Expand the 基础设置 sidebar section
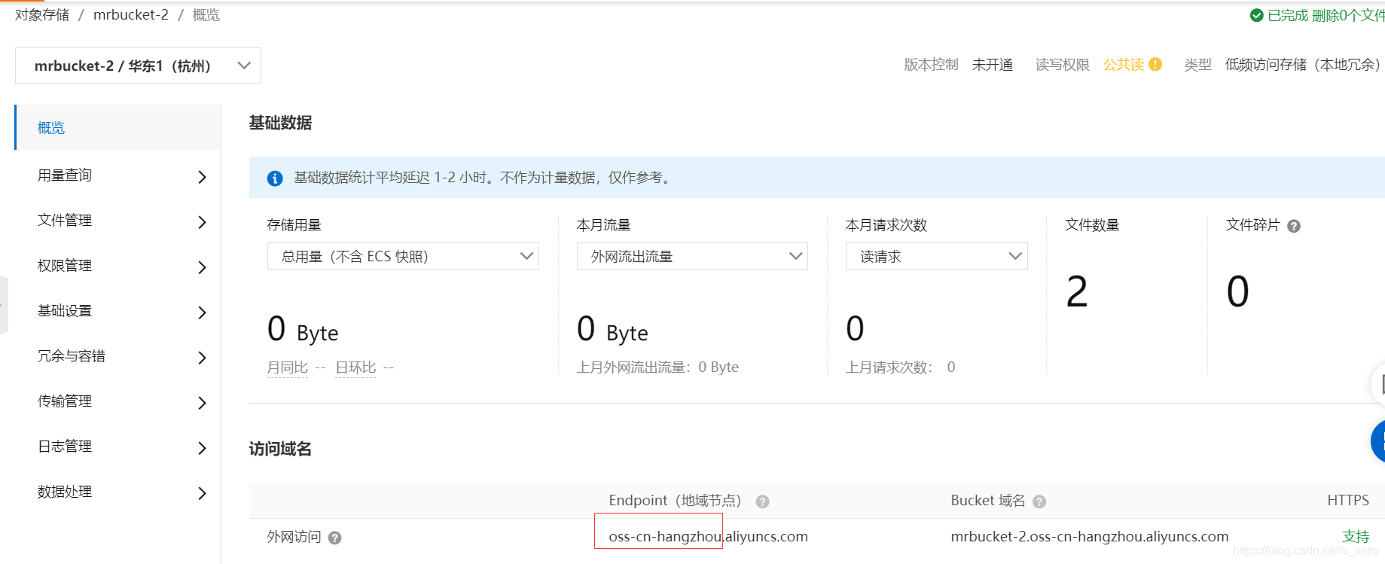 (117, 312)
